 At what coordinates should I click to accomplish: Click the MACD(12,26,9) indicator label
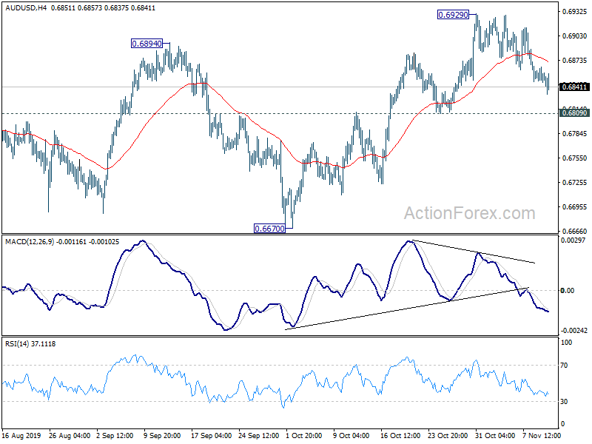click(30, 242)
